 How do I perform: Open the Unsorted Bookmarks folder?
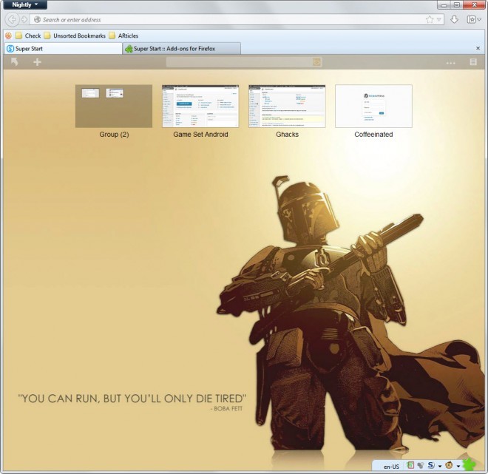[75, 35]
